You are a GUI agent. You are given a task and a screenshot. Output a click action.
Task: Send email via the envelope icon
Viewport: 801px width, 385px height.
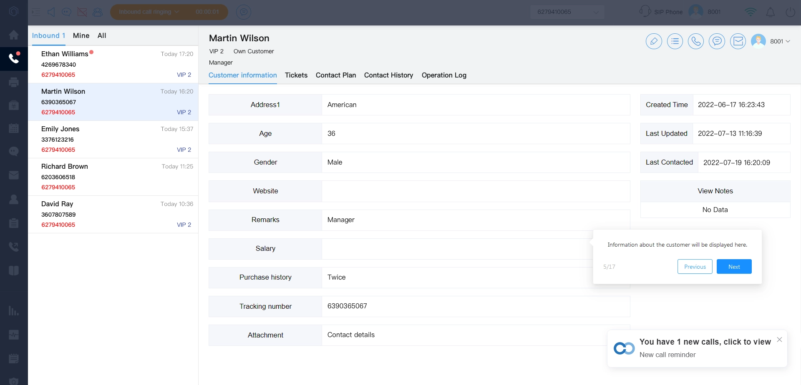coord(738,41)
